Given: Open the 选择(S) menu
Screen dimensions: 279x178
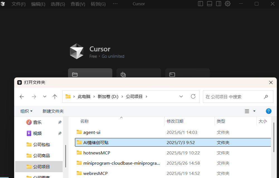Looking at the screenshot, I should pos(58,4).
